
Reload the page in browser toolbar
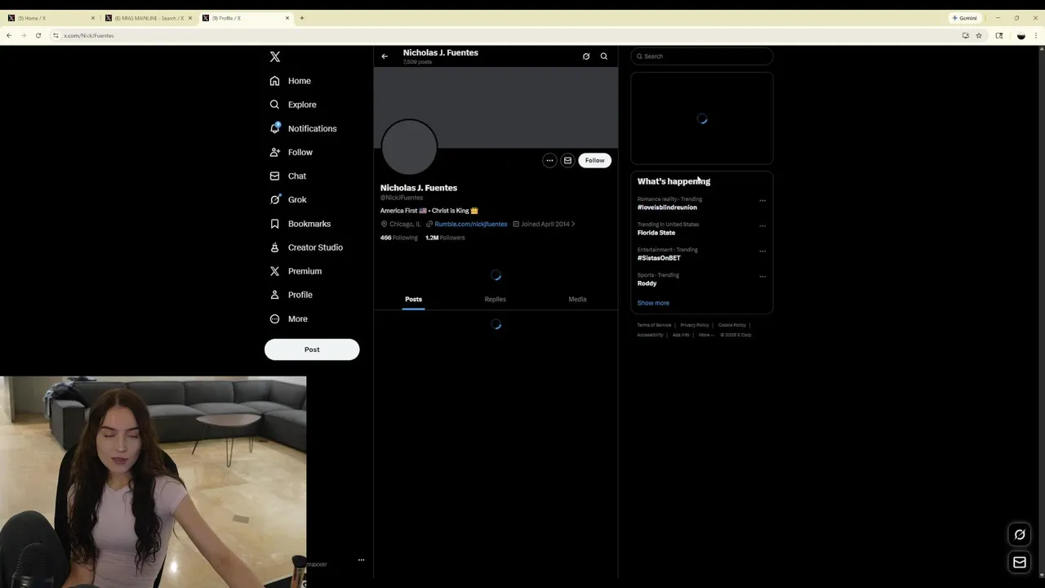(x=38, y=35)
